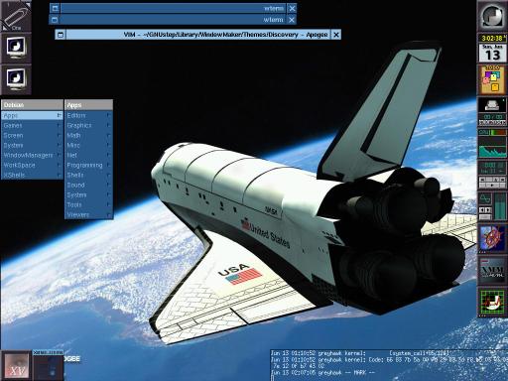This screenshot has width=508, height=381.
Task: Open WorkSpace submenu in Debian menu
Action: pyautogui.click(x=32, y=165)
